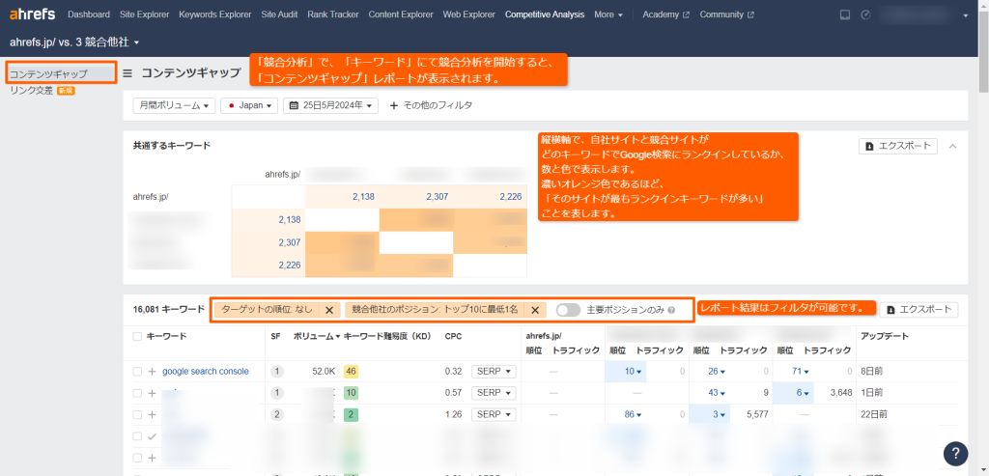
Task: Click エクスポート button in 共通するキーワード panel
Action: [x=898, y=146]
